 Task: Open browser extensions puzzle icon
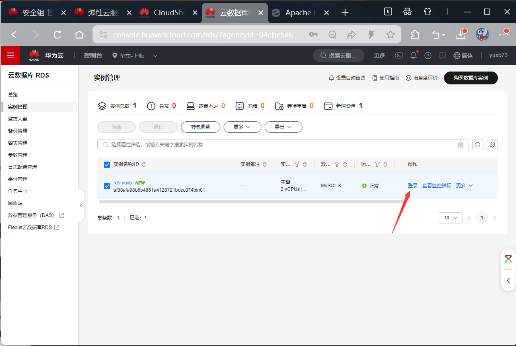[x=415, y=35]
